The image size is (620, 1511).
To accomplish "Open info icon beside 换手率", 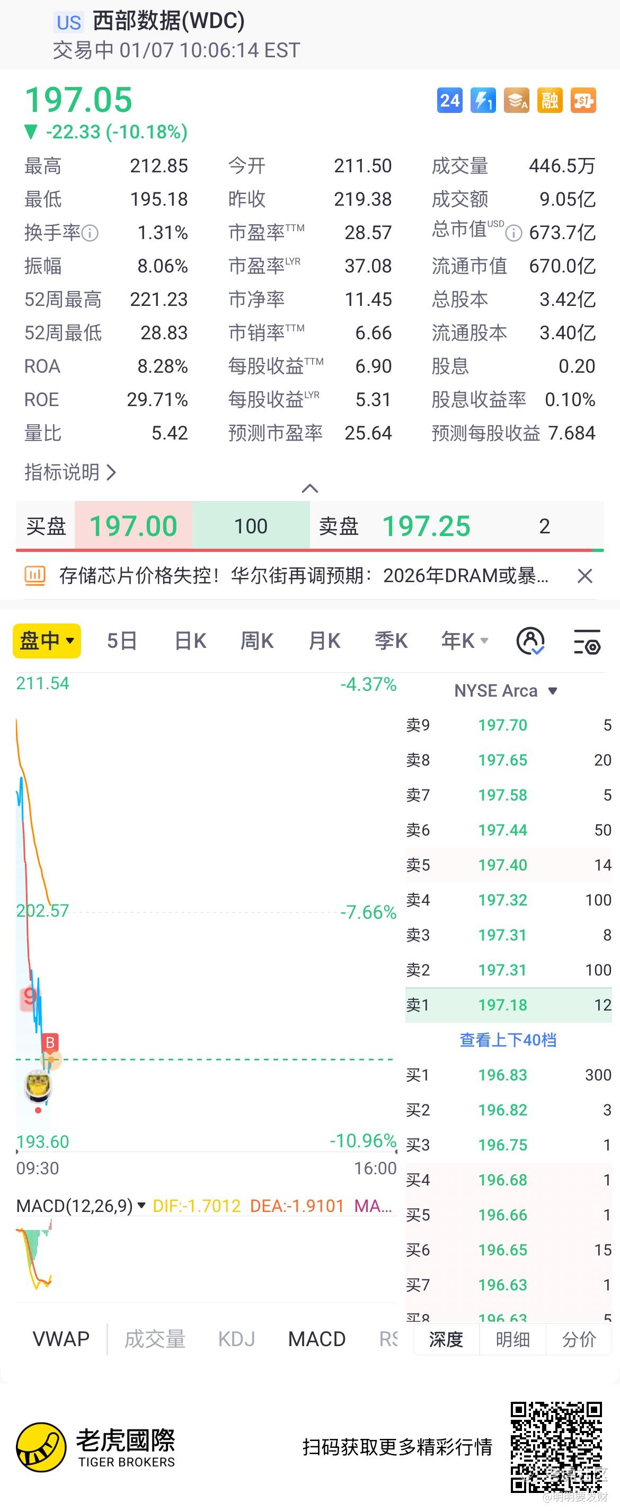I will tap(90, 233).
